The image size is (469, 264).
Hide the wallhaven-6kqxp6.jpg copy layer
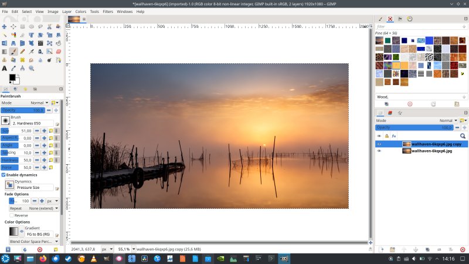point(379,144)
